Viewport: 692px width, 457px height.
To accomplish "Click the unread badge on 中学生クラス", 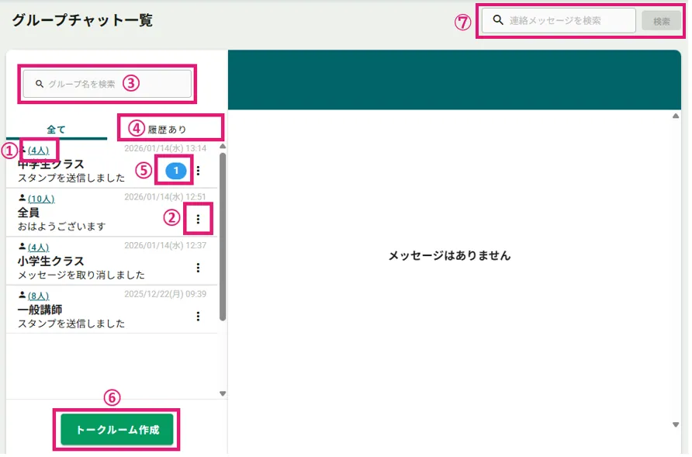I will (x=176, y=170).
